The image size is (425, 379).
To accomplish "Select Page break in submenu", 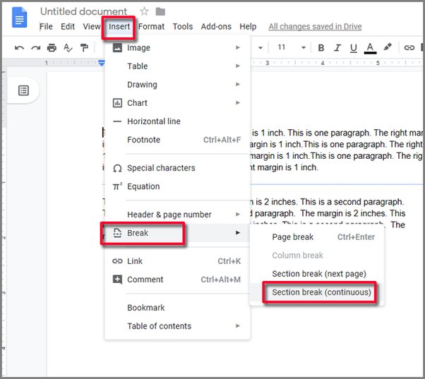I will pyautogui.click(x=316, y=237).
